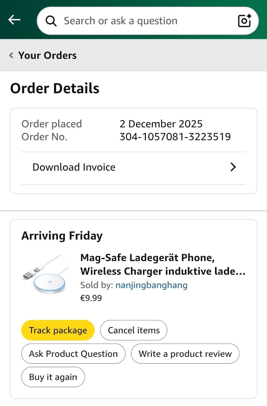Choose Write a product review
Image resolution: width=267 pixels, height=406 pixels.
tap(185, 354)
